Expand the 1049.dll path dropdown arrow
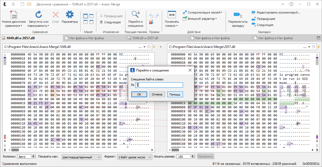 click(x=144, y=47)
